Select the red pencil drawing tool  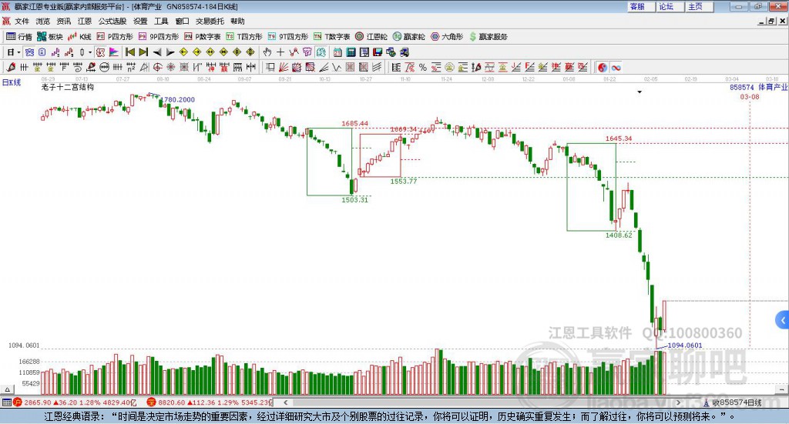(11, 67)
